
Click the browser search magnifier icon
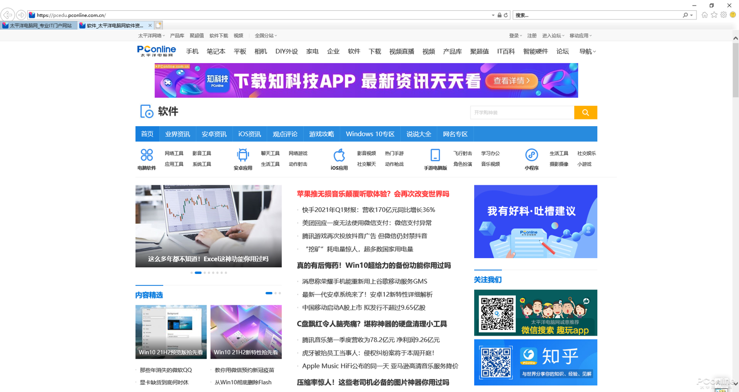(x=685, y=15)
